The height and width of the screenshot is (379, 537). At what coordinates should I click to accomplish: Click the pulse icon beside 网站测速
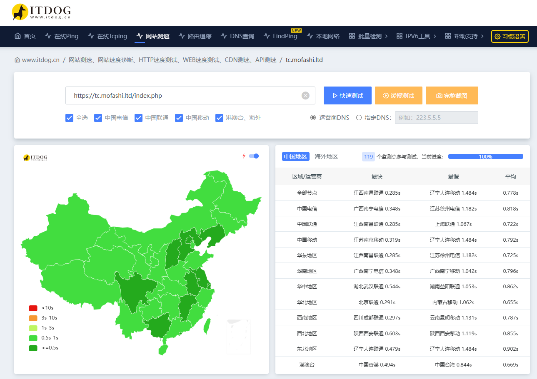[x=140, y=36]
